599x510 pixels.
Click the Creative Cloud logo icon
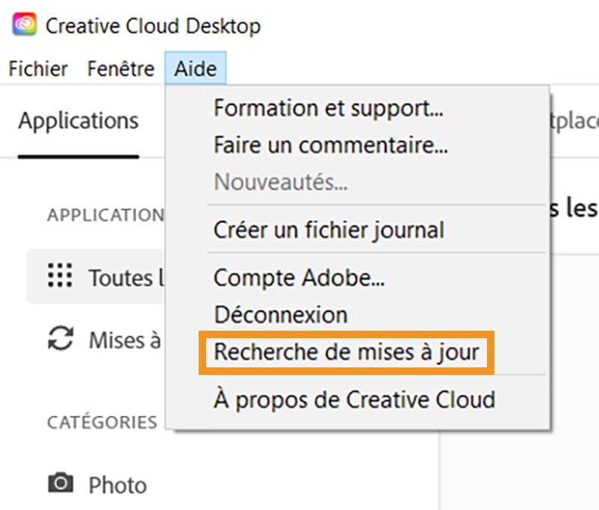[x=22, y=25]
